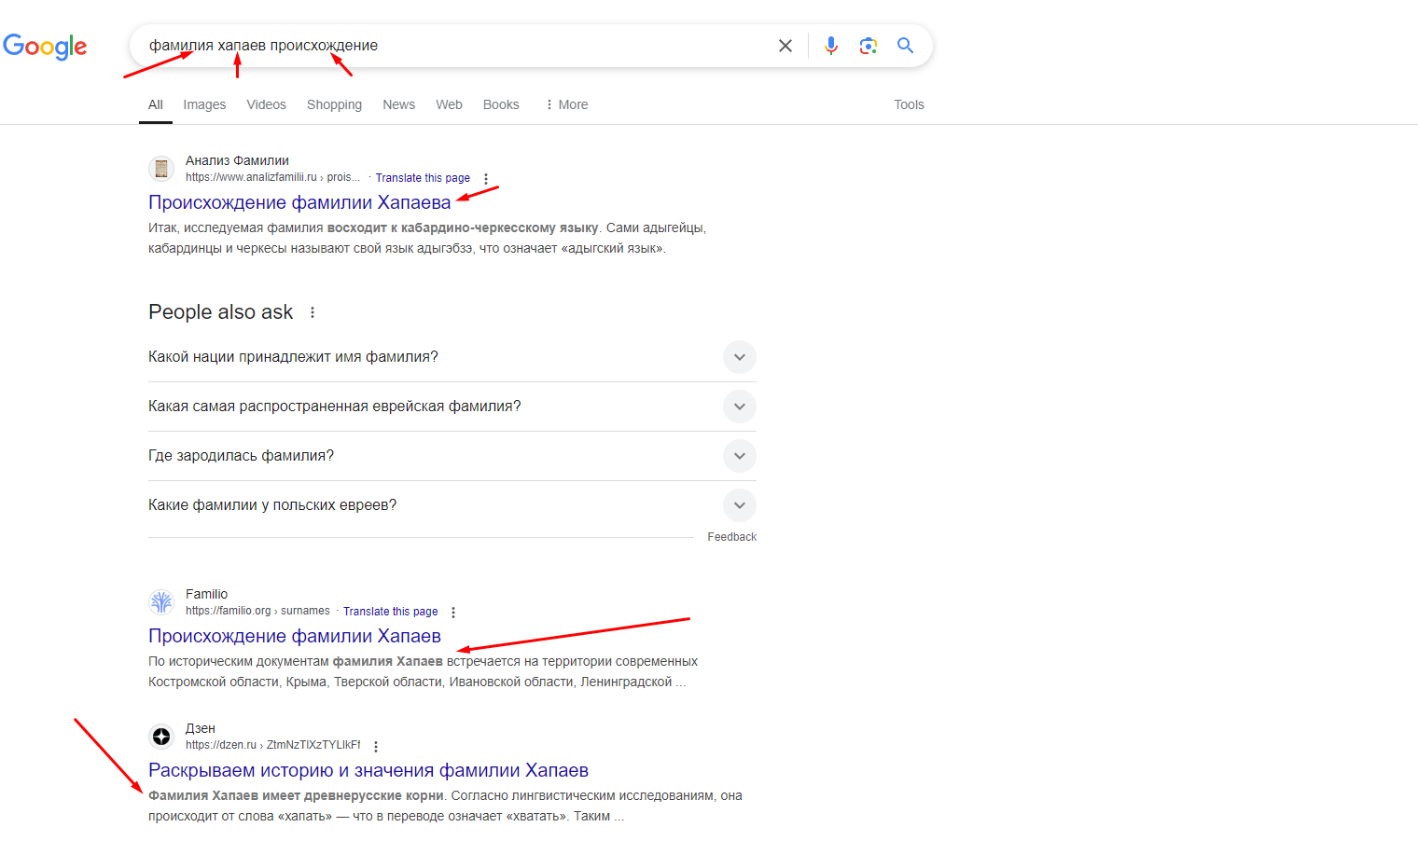Clear the search box with X icon
This screenshot has height=841, width=1418.
(x=785, y=46)
